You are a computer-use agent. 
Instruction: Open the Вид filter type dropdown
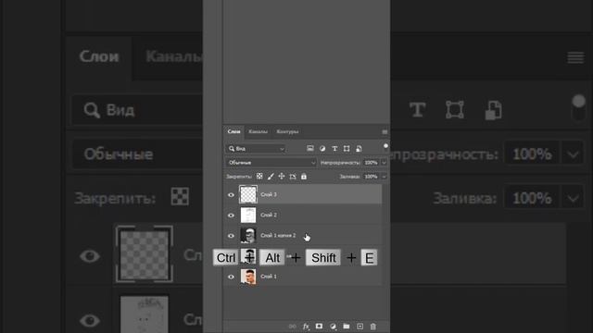(256, 149)
